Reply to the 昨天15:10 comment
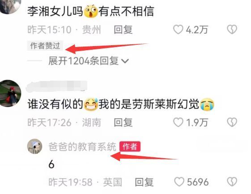The width and height of the screenshot is (251, 194). coord(123,30)
